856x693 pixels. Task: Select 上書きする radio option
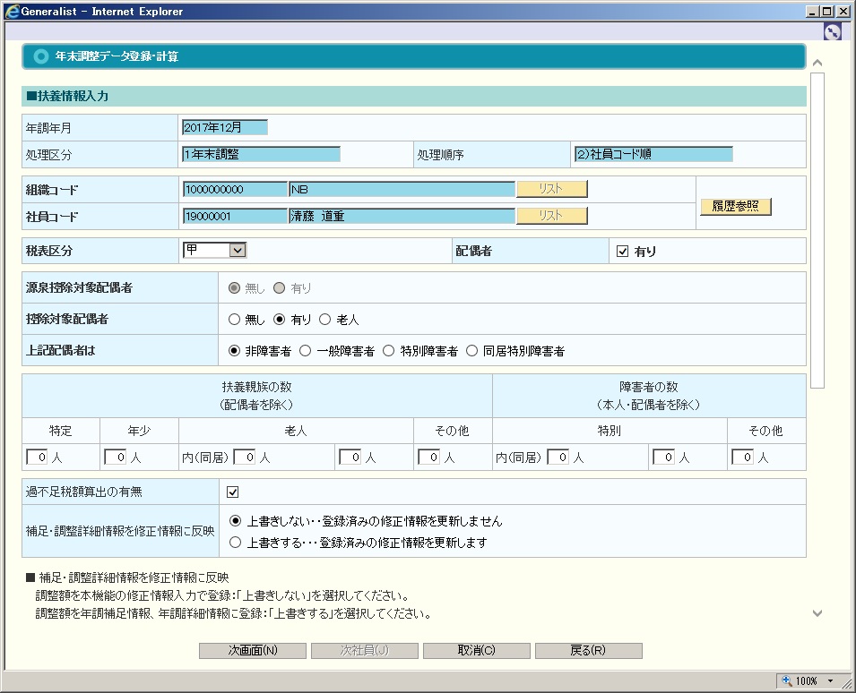tap(235, 542)
